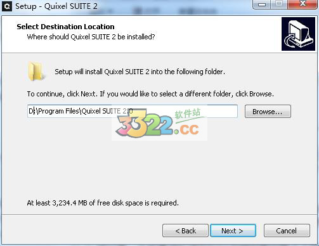Minimize the Setup window
This screenshot has width=319, height=246.
coord(262,4)
